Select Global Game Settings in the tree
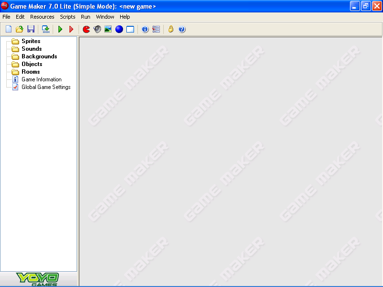The image size is (383, 287). pos(46,87)
